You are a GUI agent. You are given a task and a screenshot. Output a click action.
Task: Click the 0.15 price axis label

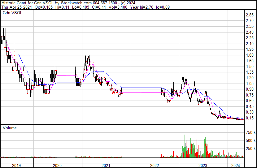[250, 118]
